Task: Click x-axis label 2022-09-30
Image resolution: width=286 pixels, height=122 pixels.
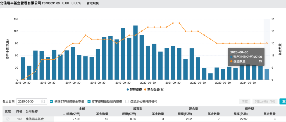Action: 198,83
